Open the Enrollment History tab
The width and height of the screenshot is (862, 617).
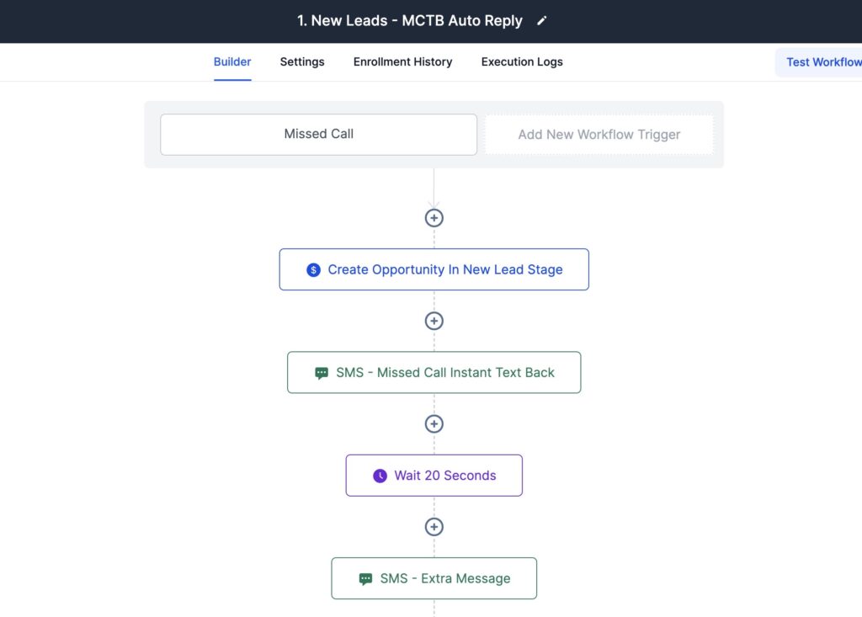402,61
